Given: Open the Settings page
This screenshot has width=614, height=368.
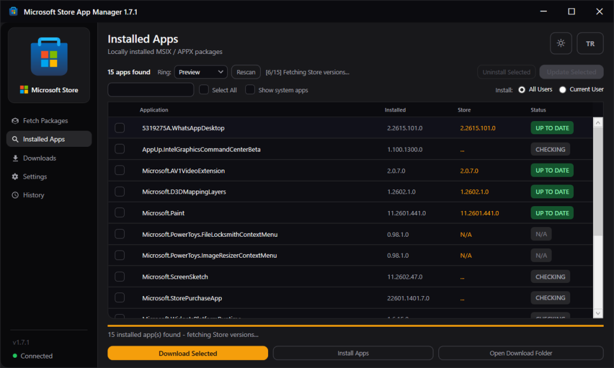Looking at the screenshot, I should tap(49, 177).
